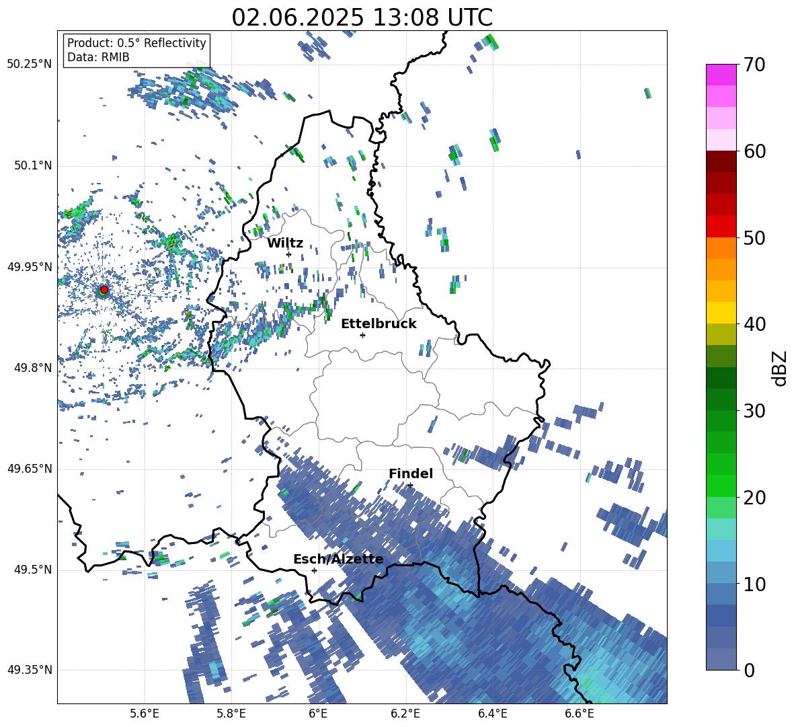Click the 50.25°N latitude label
This screenshot has width=796, height=727.
[x=30, y=65]
